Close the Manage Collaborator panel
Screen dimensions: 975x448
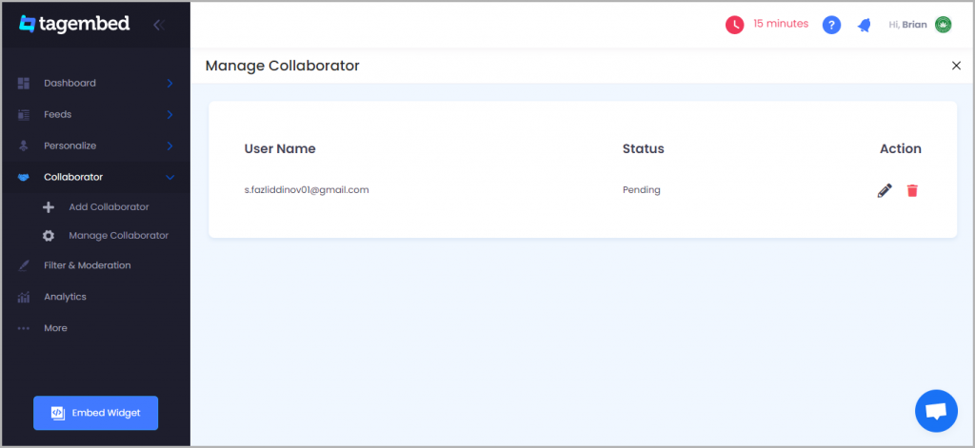pos(956,66)
